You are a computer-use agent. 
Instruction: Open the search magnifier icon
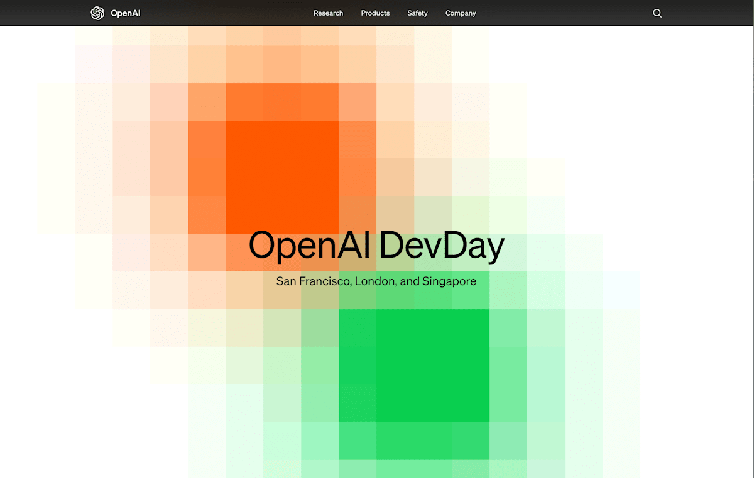tap(657, 13)
